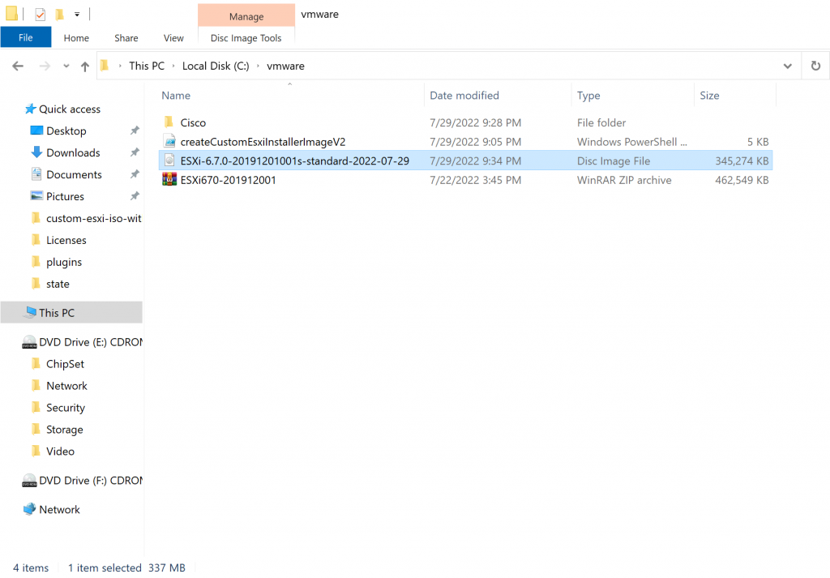Click the pin icon next to Pictures

[135, 196]
